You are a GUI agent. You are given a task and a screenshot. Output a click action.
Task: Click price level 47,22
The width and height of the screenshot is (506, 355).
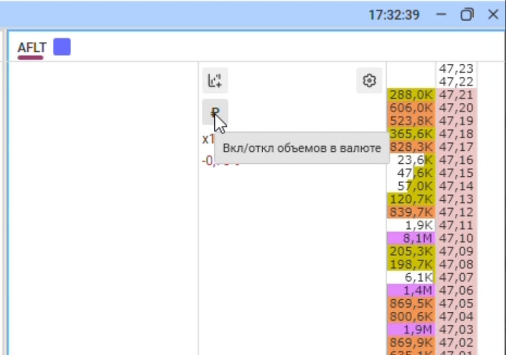[x=456, y=81]
